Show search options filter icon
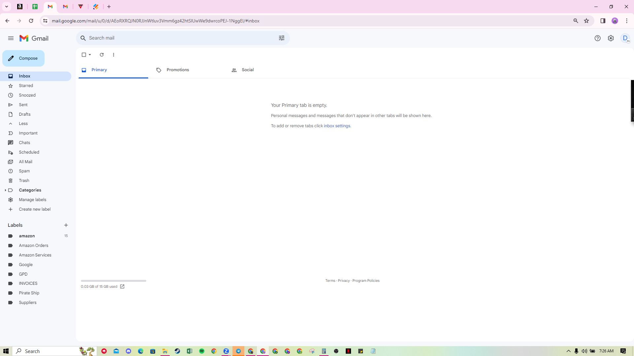Screen dimensions: 634x356 click(x=282, y=38)
